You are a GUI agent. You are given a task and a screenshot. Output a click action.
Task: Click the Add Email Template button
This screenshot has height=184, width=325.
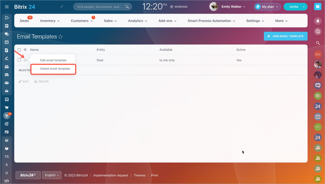click(x=286, y=36)
